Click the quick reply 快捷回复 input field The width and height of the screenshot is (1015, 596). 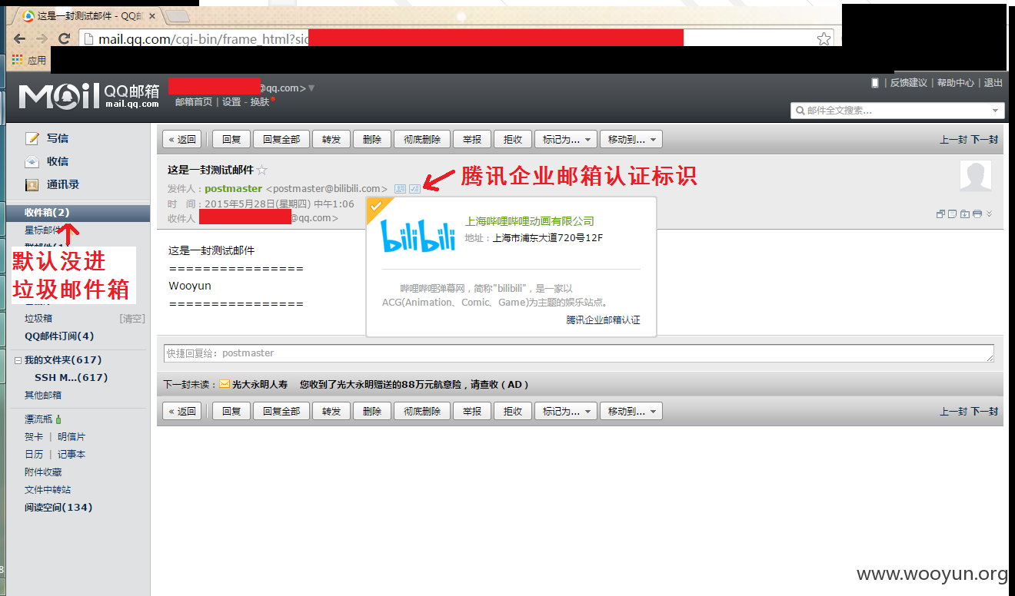[579, 353]
